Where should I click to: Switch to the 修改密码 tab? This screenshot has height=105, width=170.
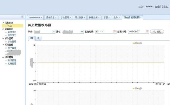pos(65,18)
